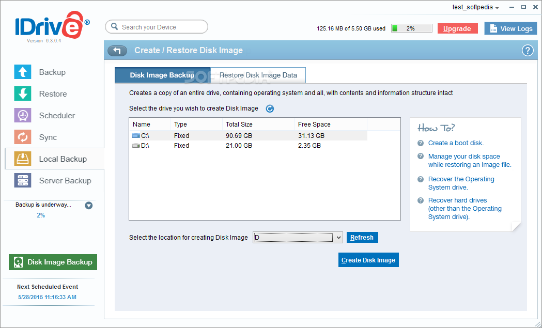Click the 2% storage usage bar
The height and width of the screenshot is (328, 542).
click(411, 28)
